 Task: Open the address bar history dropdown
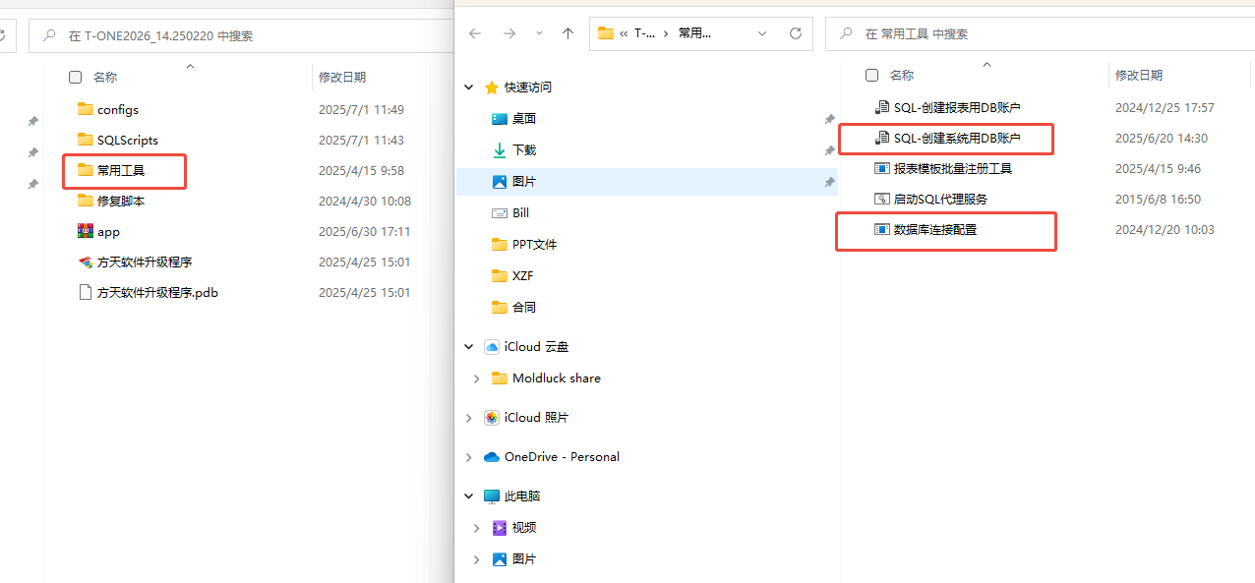[x=762, y=33]
